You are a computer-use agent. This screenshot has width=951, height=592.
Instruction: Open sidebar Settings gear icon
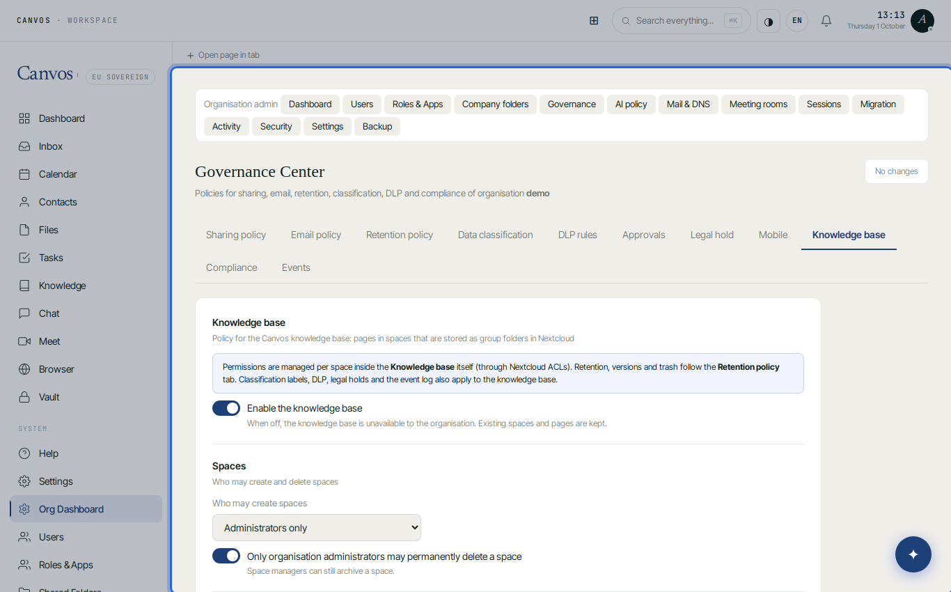pyautogui.click(x=24, y=481)
